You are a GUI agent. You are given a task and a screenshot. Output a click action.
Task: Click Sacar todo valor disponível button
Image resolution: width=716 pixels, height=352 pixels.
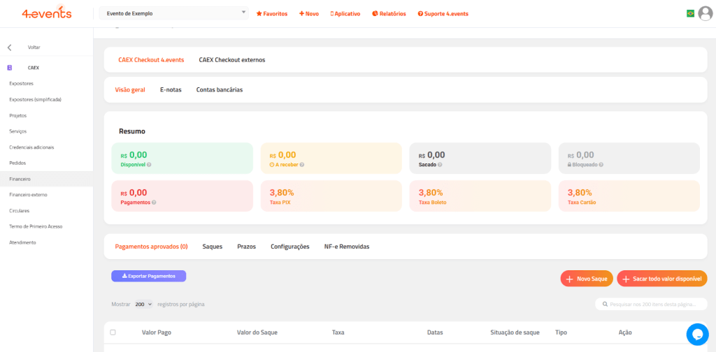(x=661, y=279)
